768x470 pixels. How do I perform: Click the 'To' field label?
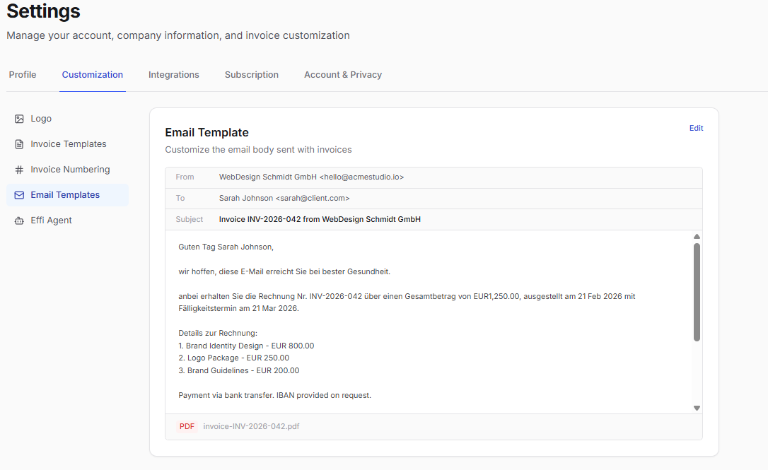[x=180, y=199]
